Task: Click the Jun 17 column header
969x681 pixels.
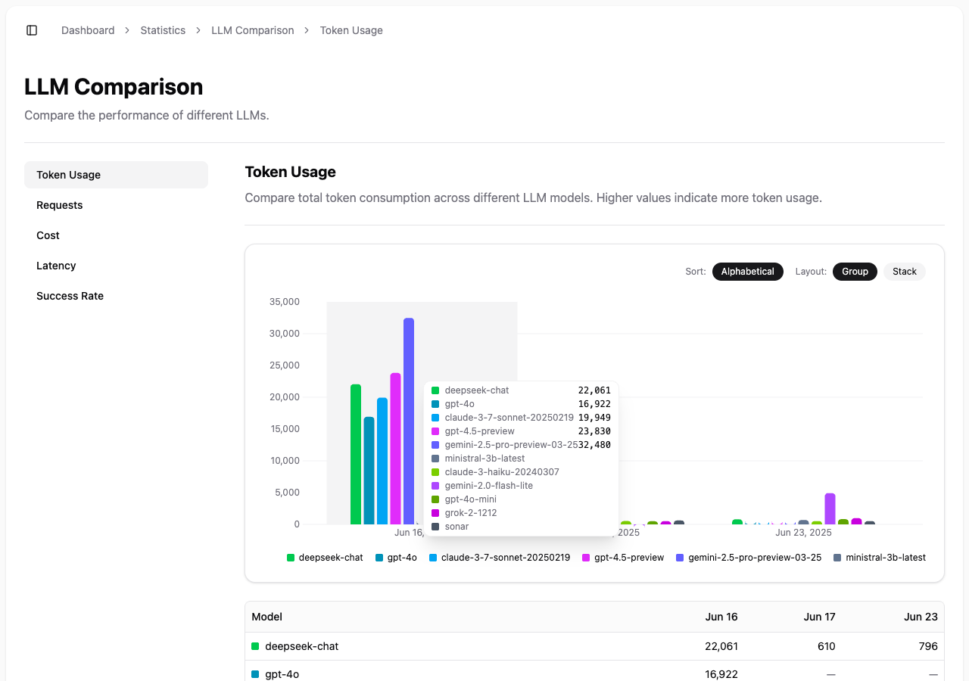Action: (x=819, y=617)
